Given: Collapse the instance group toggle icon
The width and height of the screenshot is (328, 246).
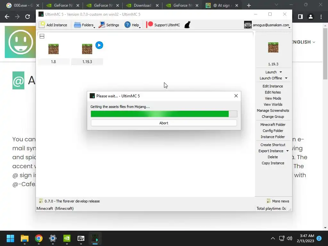Looking at the screenshot, I should [x=42, y=36].
